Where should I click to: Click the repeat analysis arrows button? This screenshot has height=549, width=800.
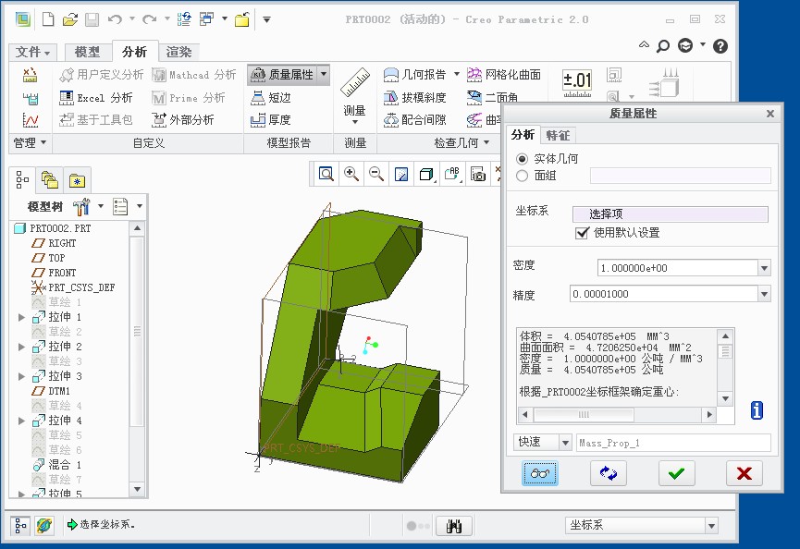(608, 473)
